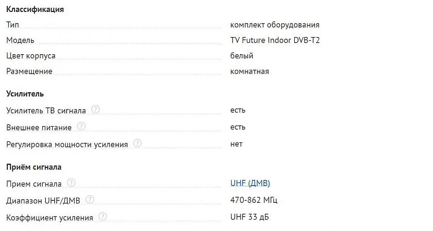Click the Модель row label
This screenshot has height=231, width=433.
tap(20, 40)
